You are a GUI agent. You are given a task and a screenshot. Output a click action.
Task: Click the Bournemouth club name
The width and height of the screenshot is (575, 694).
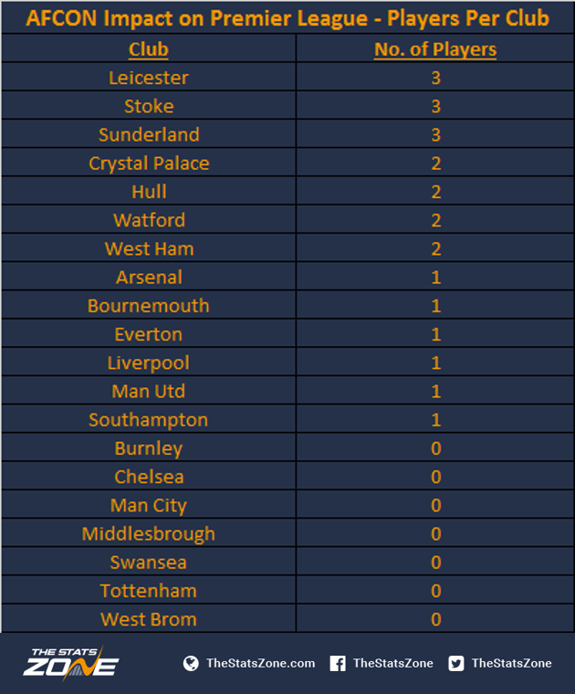point(149,305)
